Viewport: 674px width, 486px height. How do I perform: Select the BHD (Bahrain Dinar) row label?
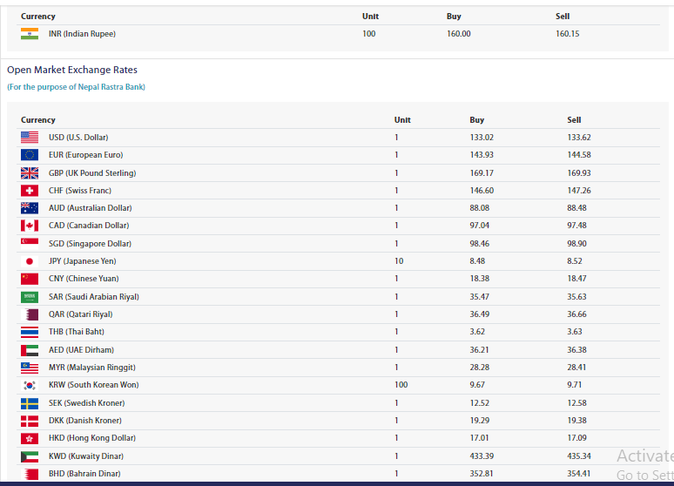[84, 474]
